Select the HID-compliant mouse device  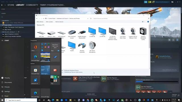pyautogui.click(x=72, y=32)
